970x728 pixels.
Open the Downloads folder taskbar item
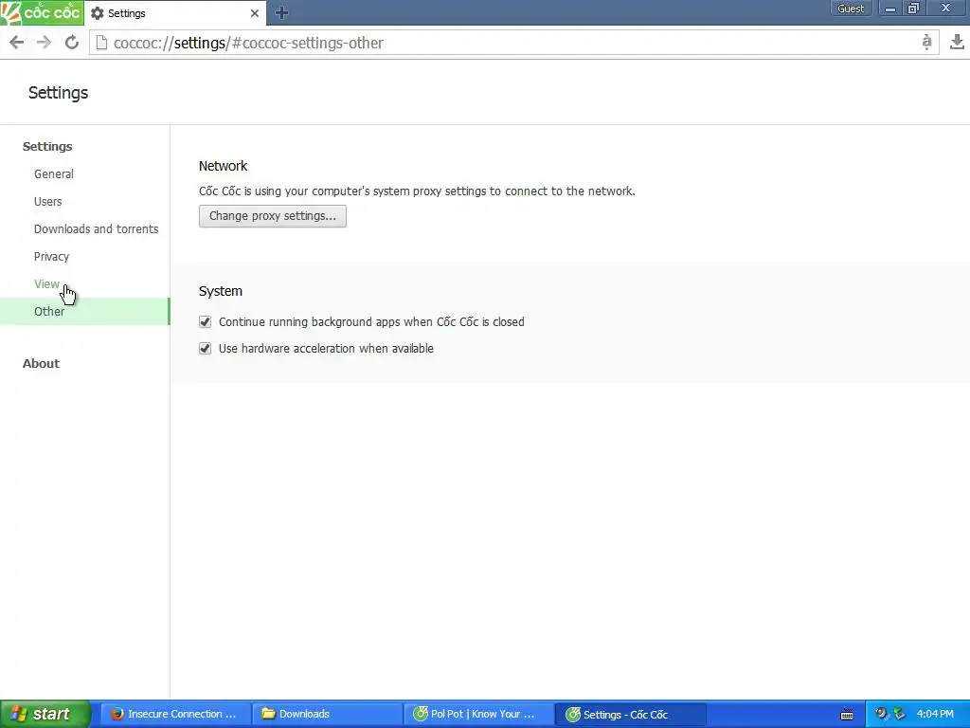pos(327,715)
